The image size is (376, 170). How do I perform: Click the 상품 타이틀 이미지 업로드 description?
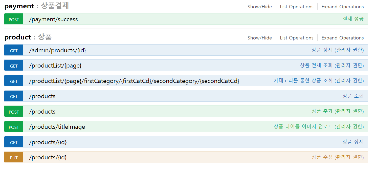pyautogui.click(x=319, y=126)
